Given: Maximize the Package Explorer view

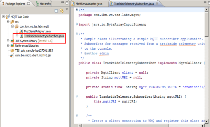Looking at the screenshot, I should 67,3.
